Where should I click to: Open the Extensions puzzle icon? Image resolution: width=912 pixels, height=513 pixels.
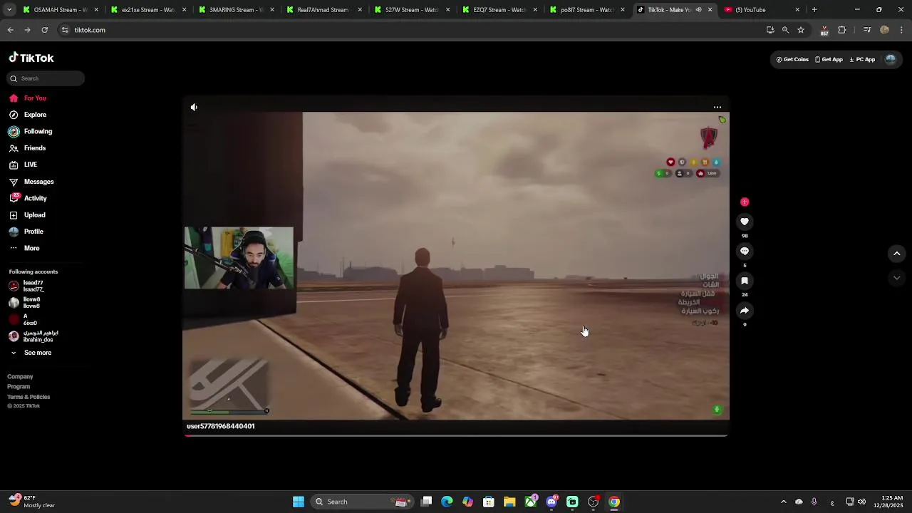842,30
